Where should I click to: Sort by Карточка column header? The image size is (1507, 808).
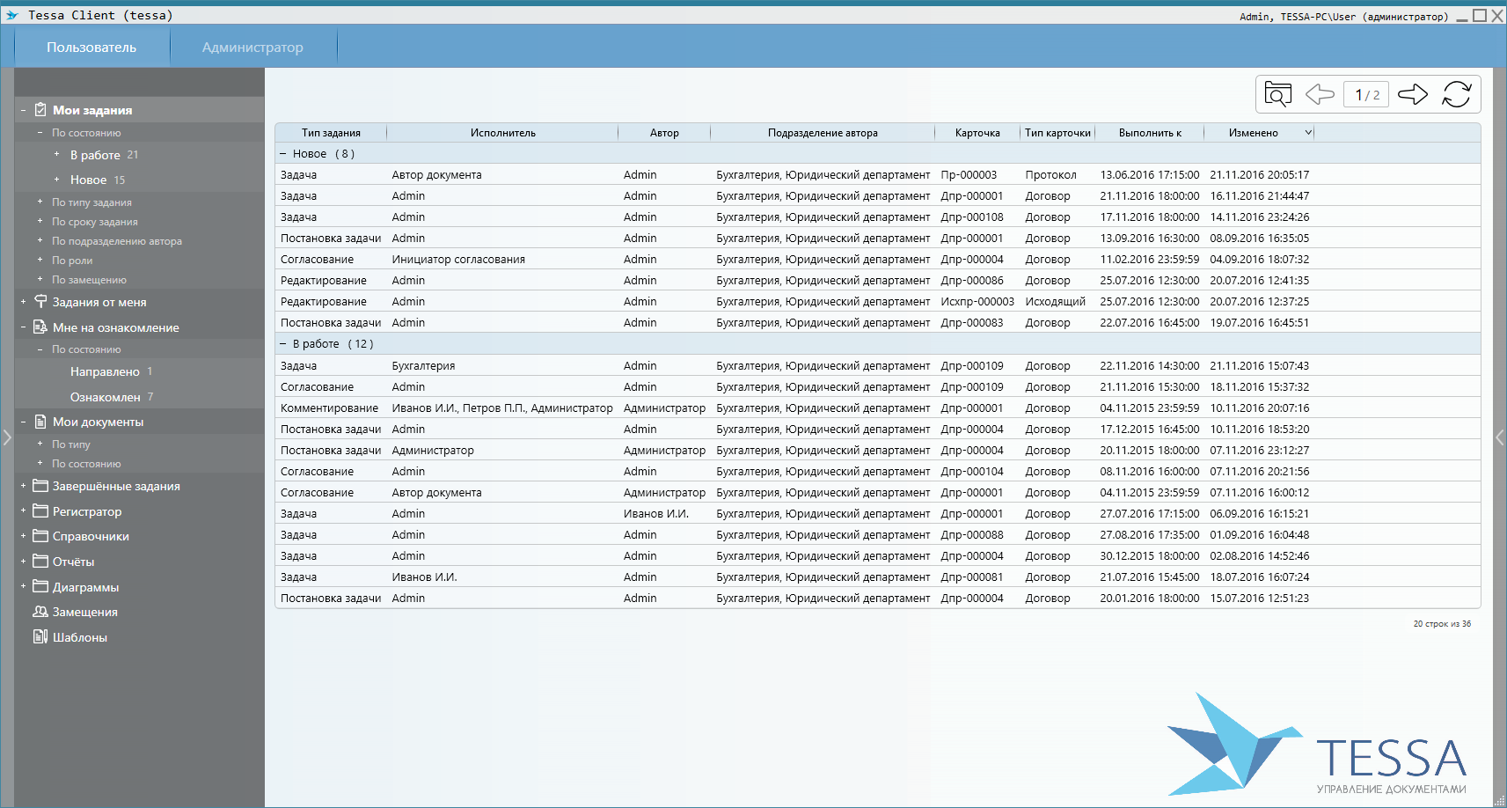tap(977, 133)
